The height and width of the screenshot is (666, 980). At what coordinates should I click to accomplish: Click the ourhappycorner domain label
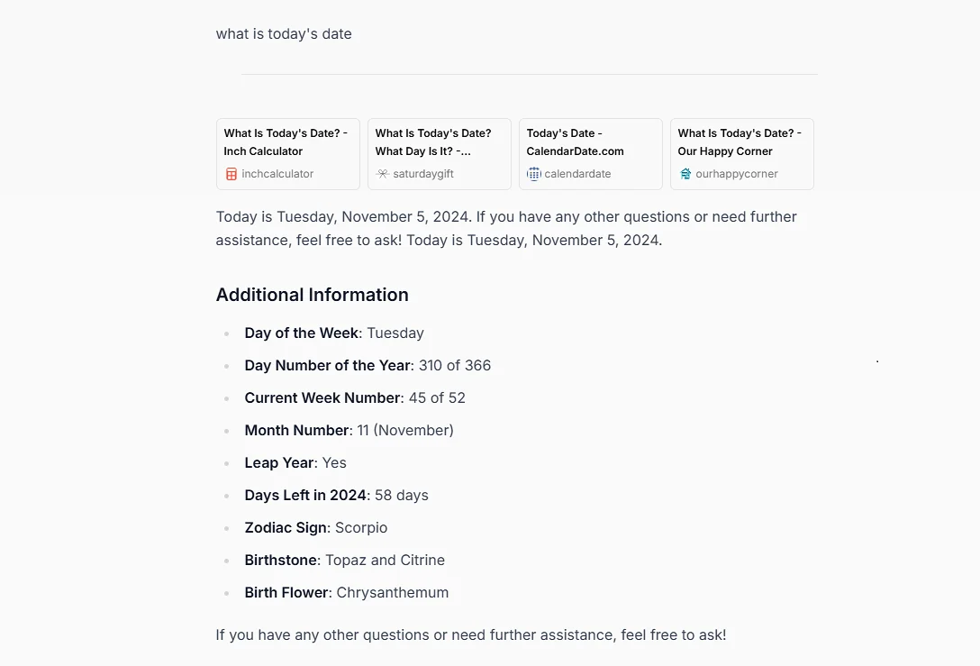click(736, 174)
